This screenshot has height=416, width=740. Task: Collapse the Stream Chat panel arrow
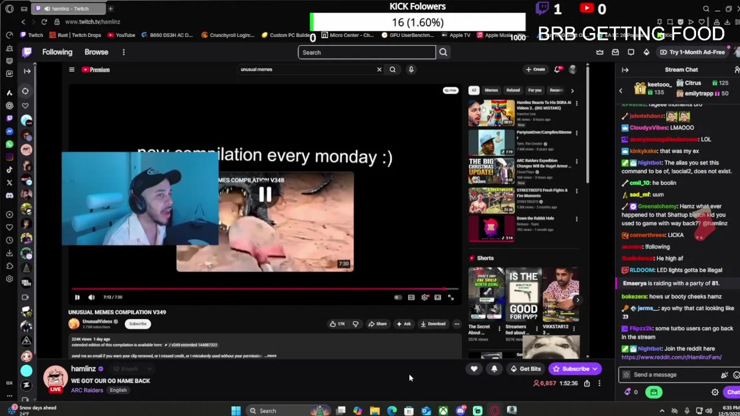pyautogui.click(x=625, y=70)
